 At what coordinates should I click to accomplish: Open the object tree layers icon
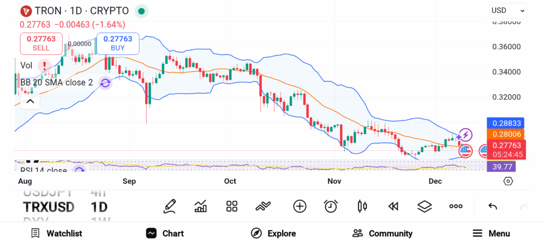pyautogui.click(x=424, y=206)
